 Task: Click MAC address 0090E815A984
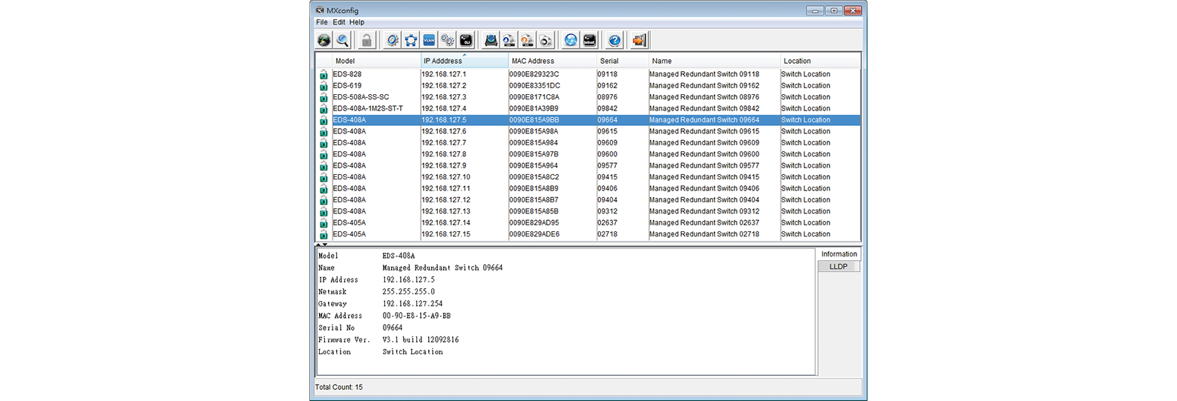pos(534,143)
